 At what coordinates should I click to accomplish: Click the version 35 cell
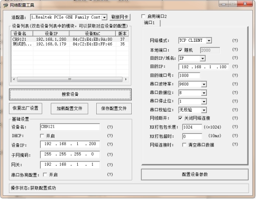coord(122,44)
